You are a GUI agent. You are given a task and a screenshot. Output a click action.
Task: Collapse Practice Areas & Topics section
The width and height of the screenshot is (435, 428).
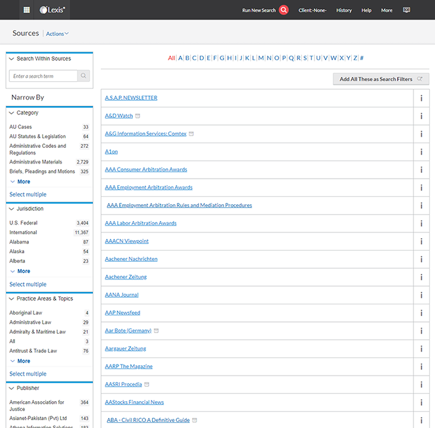point(11,298)
